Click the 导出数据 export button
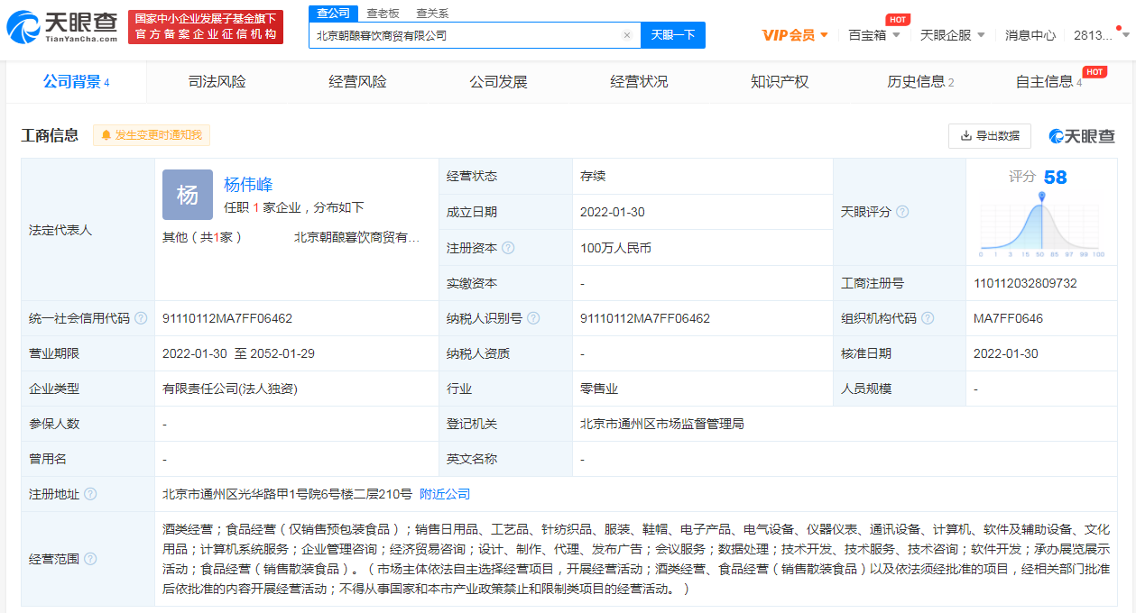 point(990,135)
